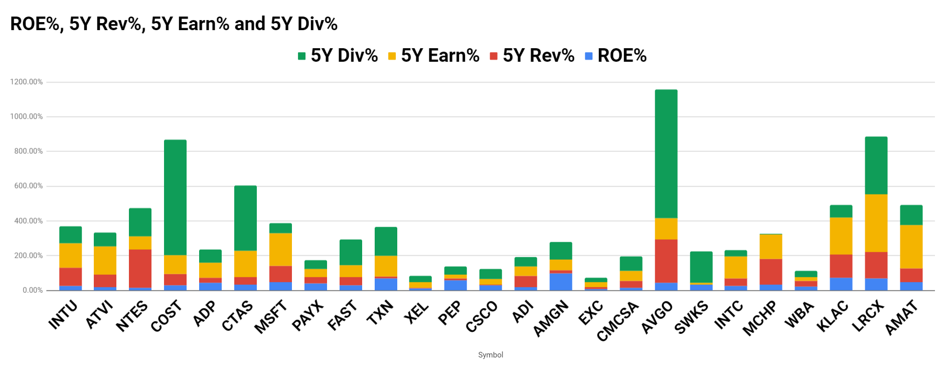Click the 1000.00% axis label
945x368 pixels.
27,116
